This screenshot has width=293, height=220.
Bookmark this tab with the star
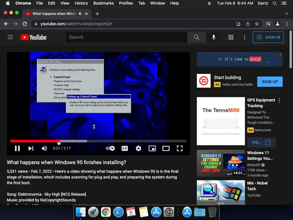pyautogui.click(x=257, y=24)
